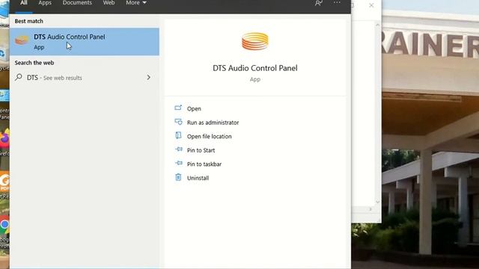Image resolution: width=479 pixels, height=269 pixels.
Task: Open the feedback person icon
Action: [x=318, y=3]
